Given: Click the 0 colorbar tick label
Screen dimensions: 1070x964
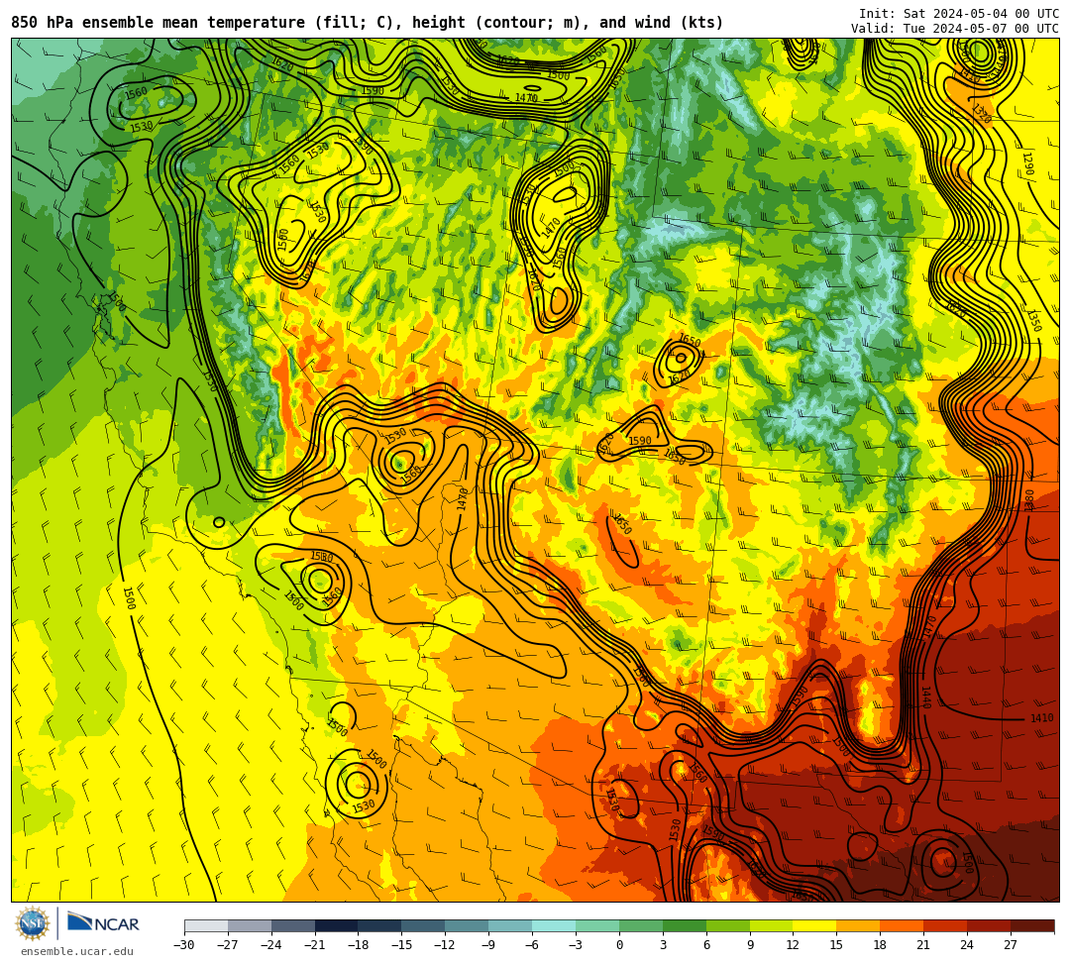Looking at the screenshot, I should [619, 945].
